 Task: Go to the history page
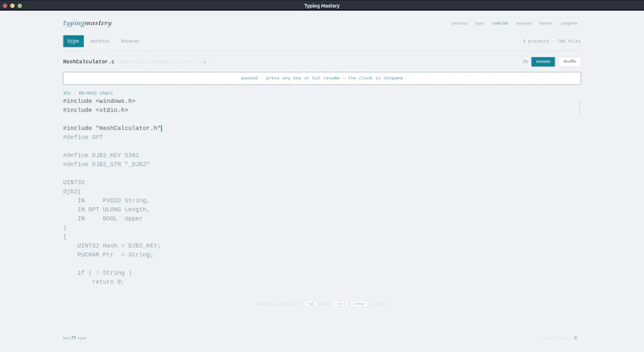pos(546,23)
